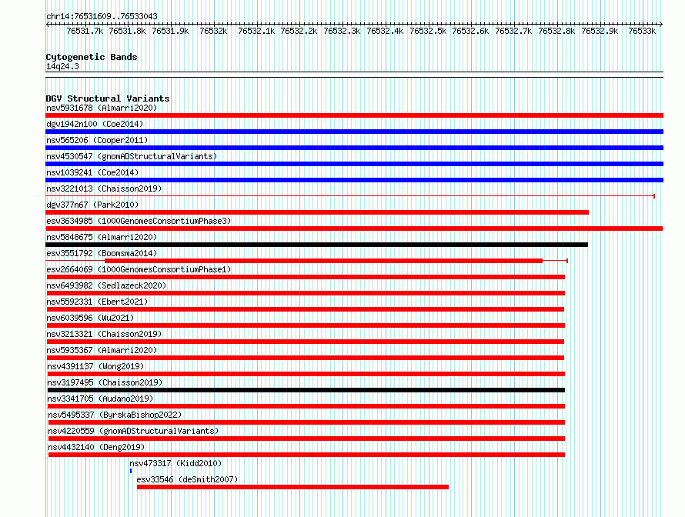
Task: Select nsv4391137 (Wong2019) red bar
Action: click(306, 374)
